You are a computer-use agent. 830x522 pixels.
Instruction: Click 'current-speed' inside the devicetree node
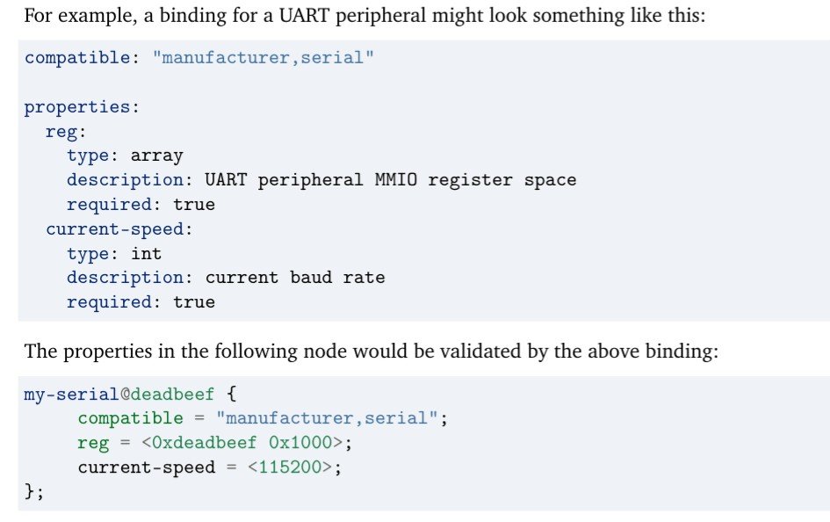point(146,467)
